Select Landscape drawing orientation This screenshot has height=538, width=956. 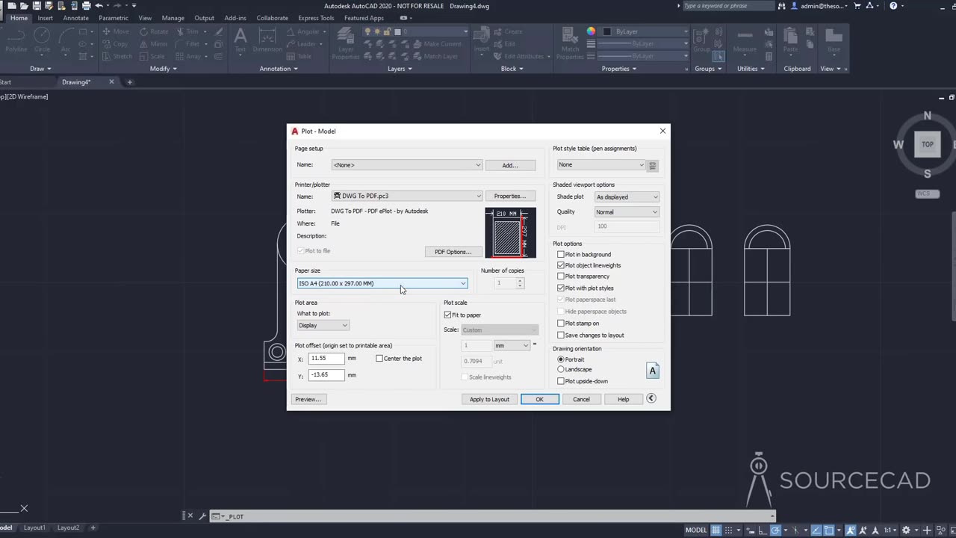[x=561, y=369]
